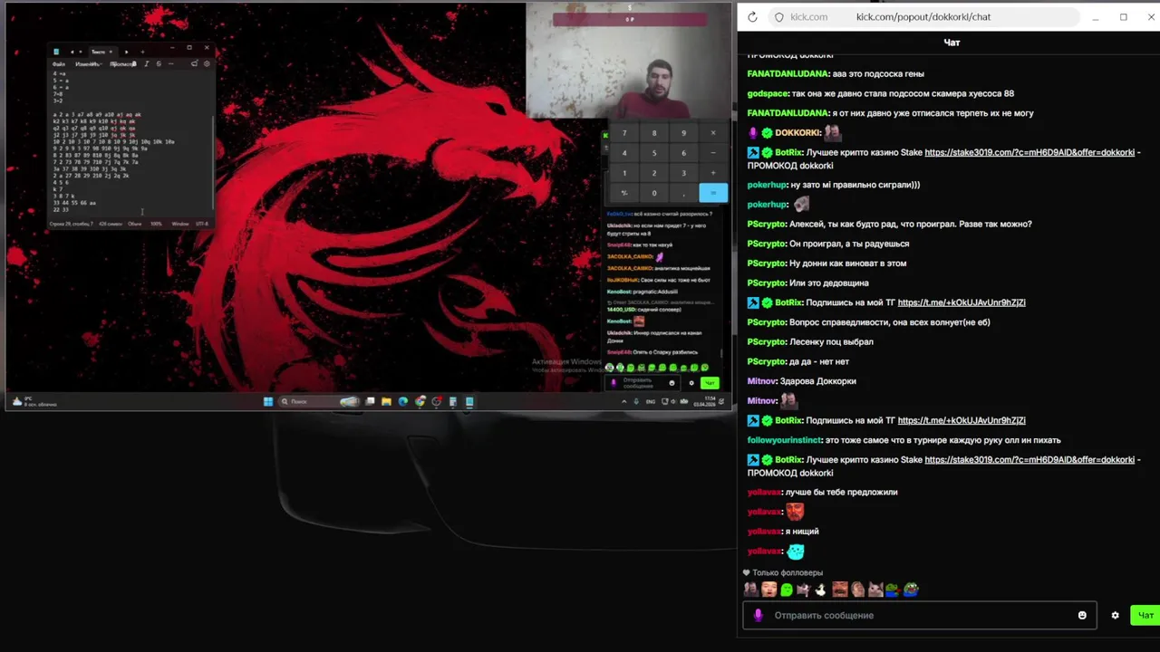The width and height of the screenshot is (1160, 652).
Task: Click calculator equals key in stream
Action: (713, 193)
